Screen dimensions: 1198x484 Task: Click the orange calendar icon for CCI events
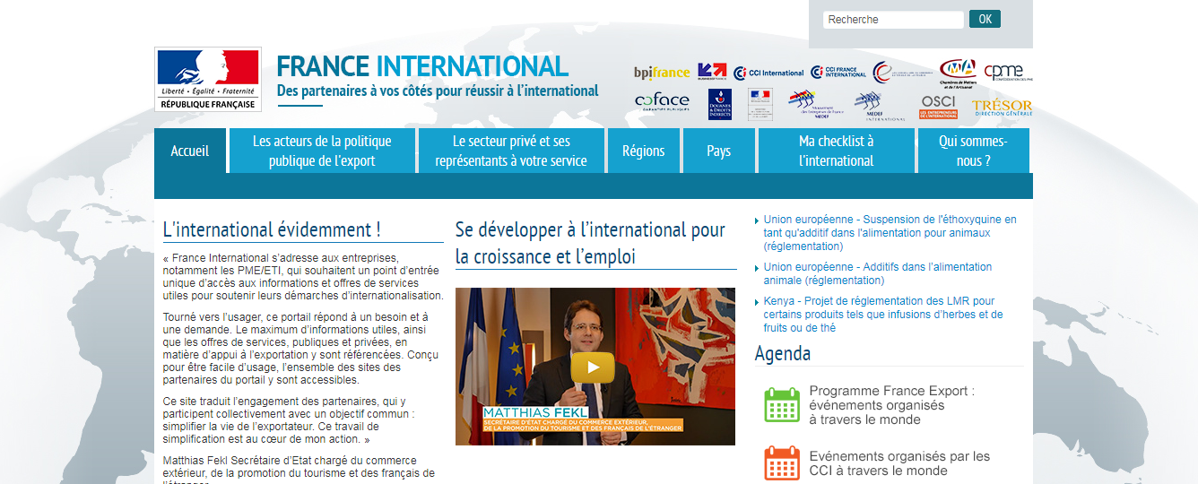click(x=782, y=463)
